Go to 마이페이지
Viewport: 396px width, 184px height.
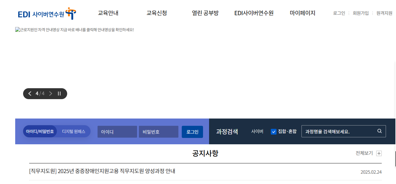pos(303,13)
